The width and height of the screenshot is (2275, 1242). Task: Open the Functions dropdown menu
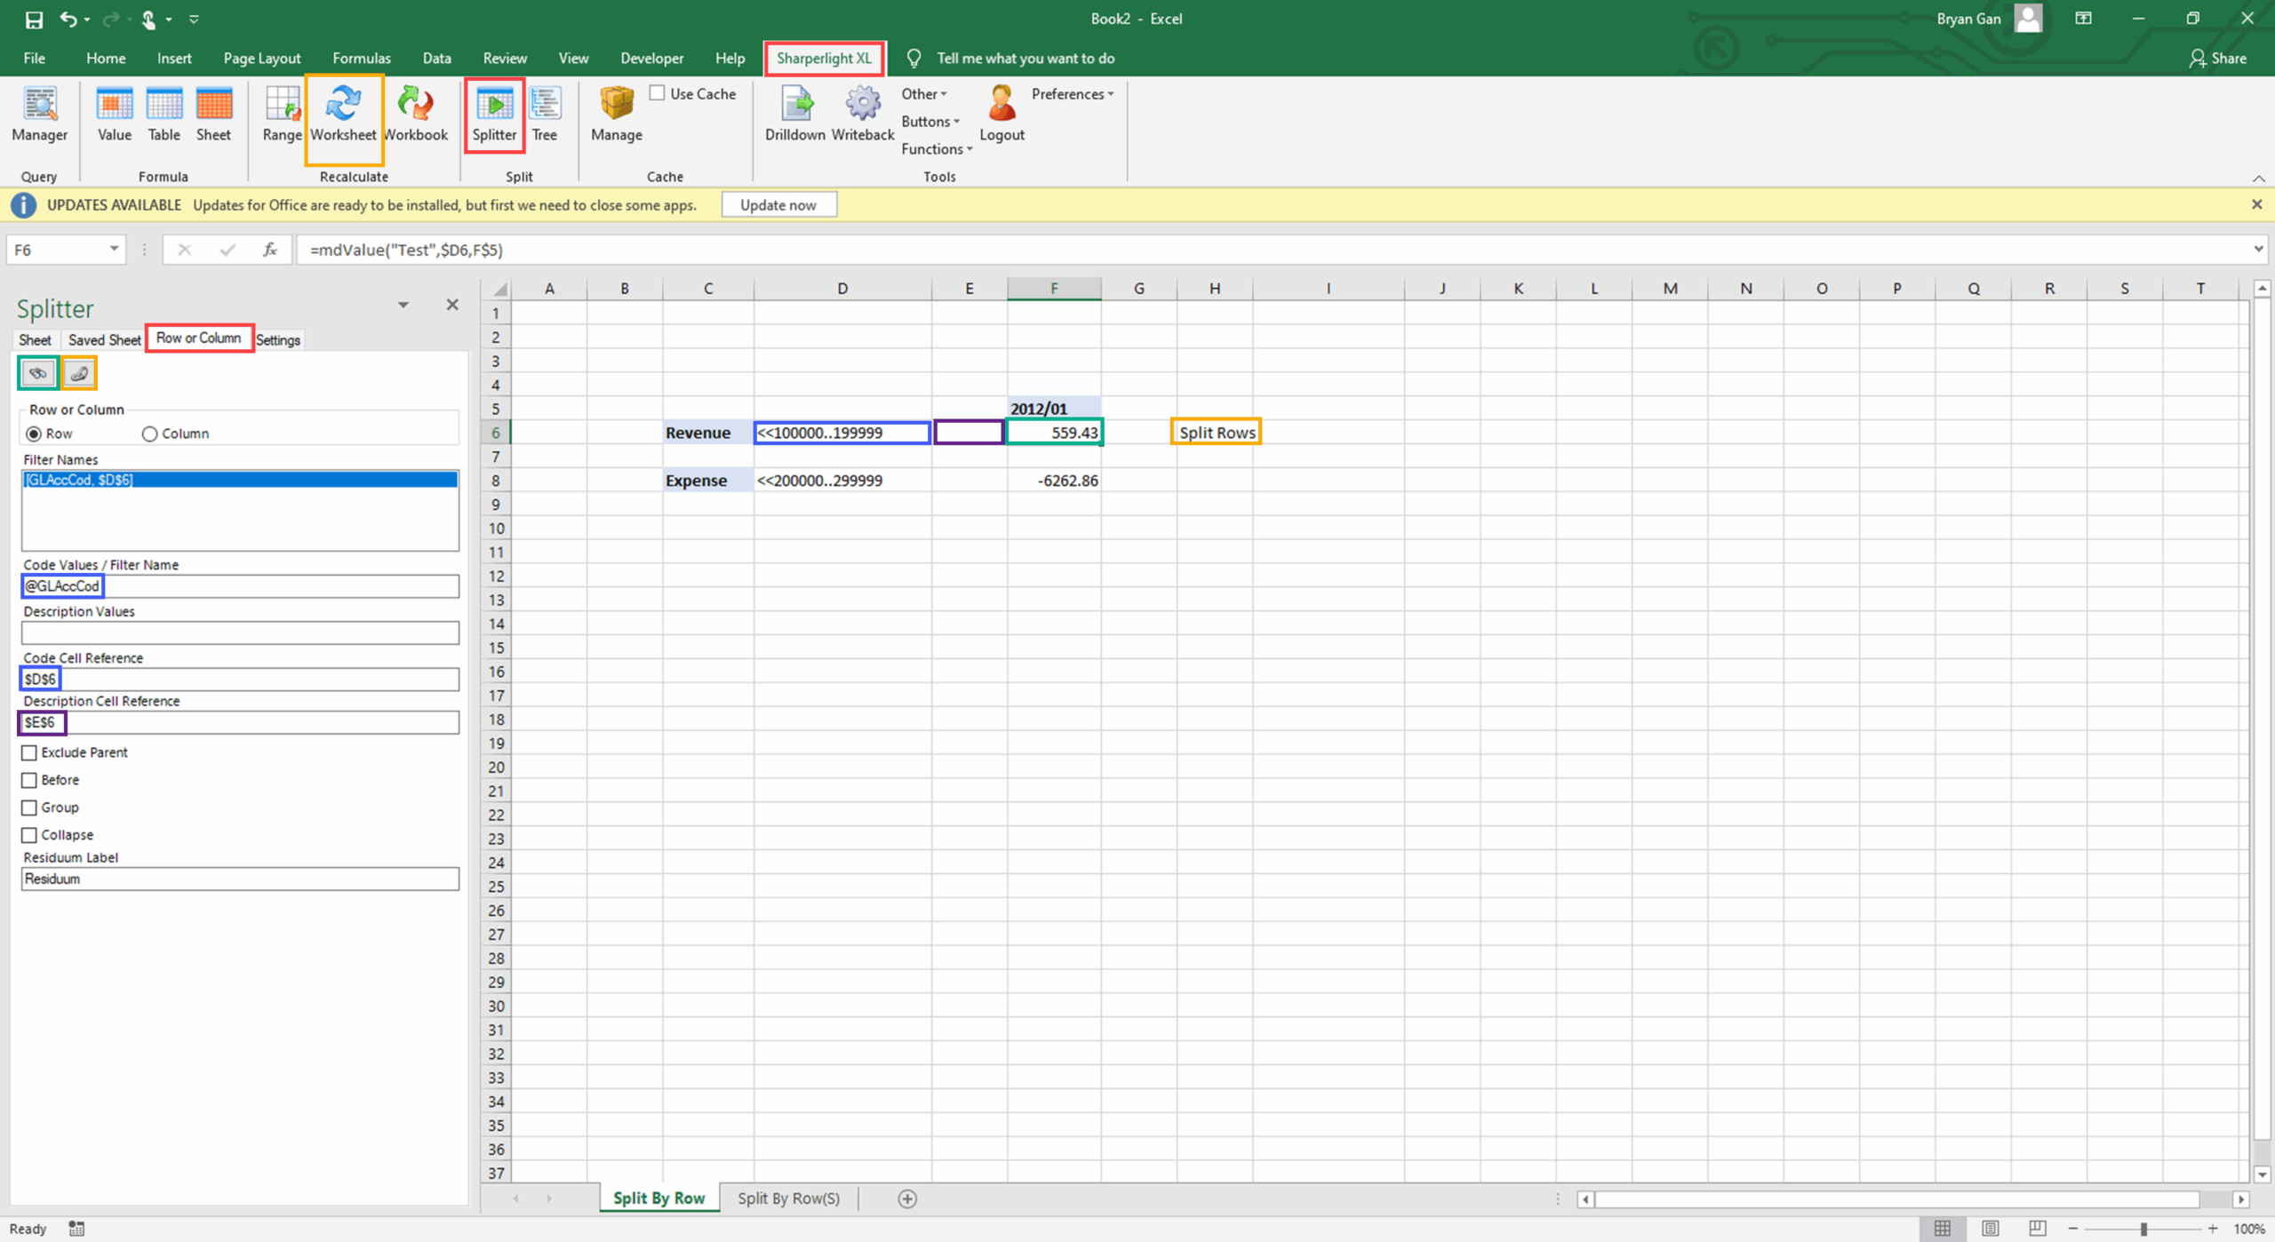[936, 148]
